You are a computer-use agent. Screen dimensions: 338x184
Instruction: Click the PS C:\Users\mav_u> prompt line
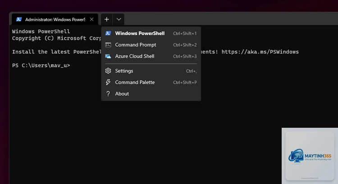[x=41, y=65]
